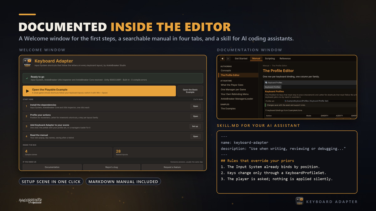Click the Profile set object field
This screenshot has width=376, height=211.
pyautogui.click(x=320, y=101)
